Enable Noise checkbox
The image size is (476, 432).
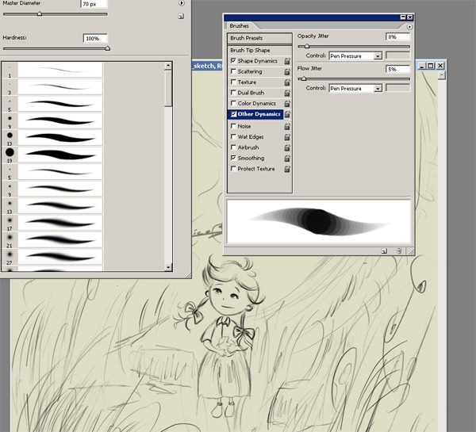coord(233,126)
